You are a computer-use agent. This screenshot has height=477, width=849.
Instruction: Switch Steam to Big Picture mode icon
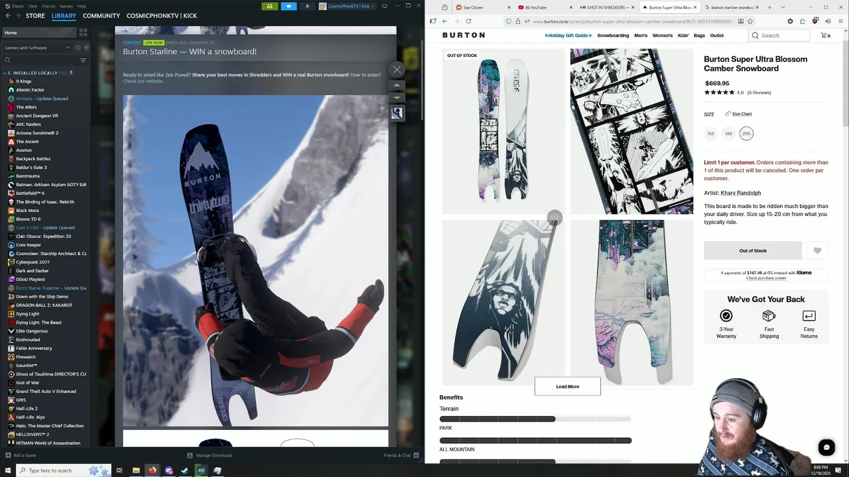pos(383,6)
